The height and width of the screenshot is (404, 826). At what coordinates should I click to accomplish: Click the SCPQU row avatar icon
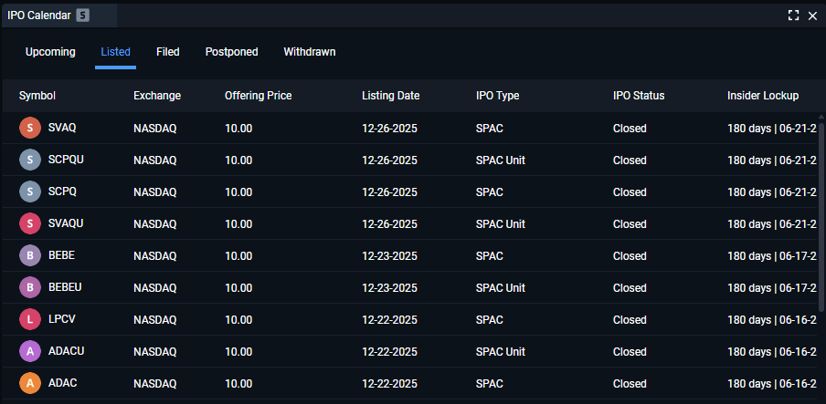pyautogui.click(x=30, y=160)
